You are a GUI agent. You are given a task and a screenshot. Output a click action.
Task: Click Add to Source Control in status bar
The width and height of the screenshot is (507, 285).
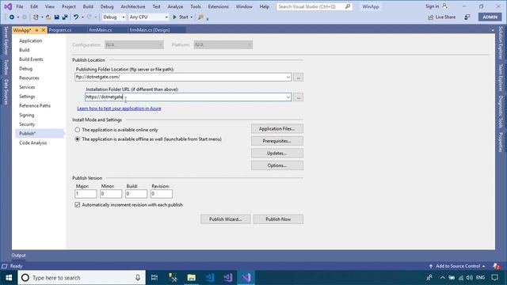click(458, 266)
